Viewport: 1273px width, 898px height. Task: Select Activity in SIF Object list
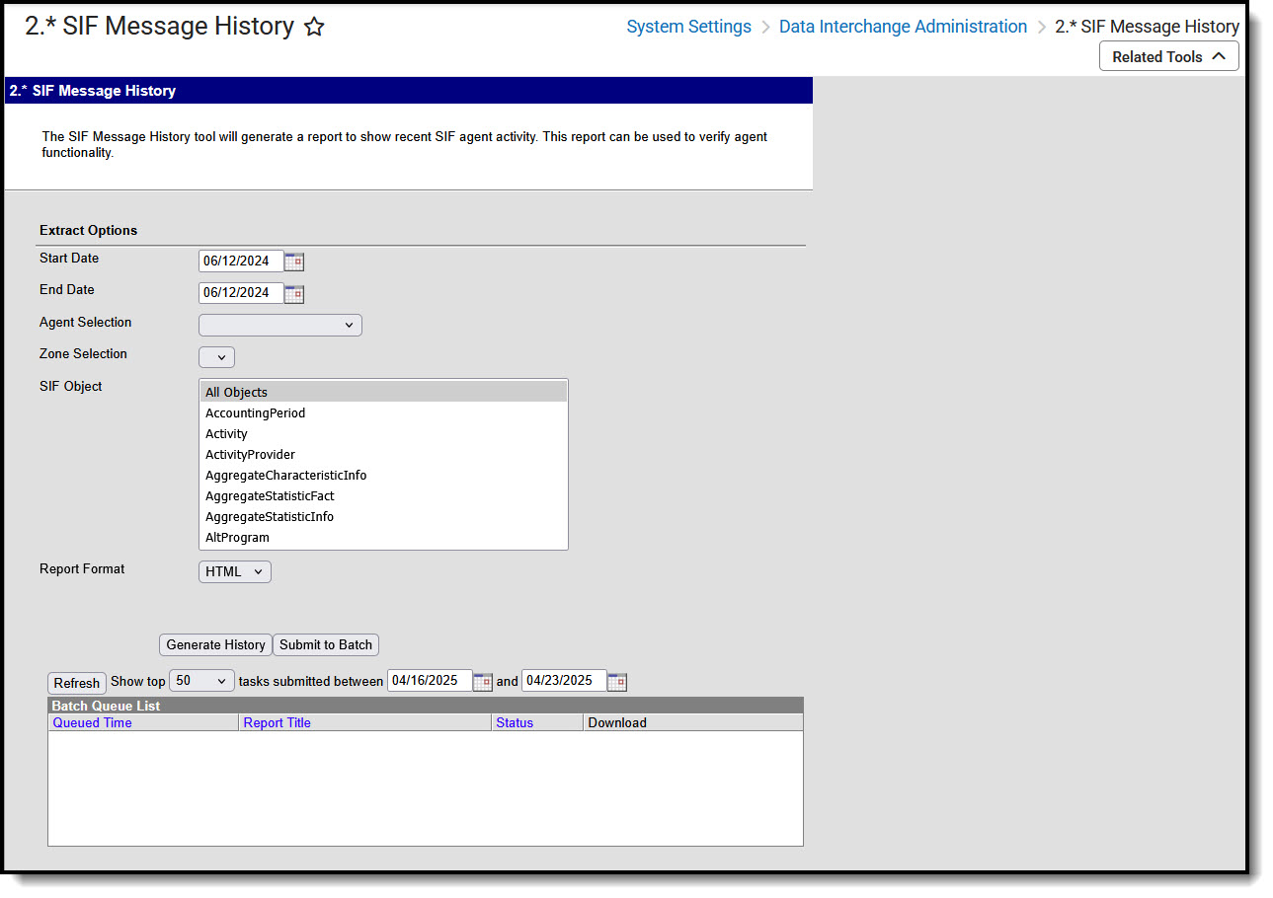(x=383, y=434)
